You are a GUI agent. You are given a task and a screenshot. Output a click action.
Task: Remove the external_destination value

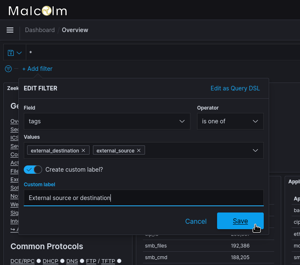83,150
